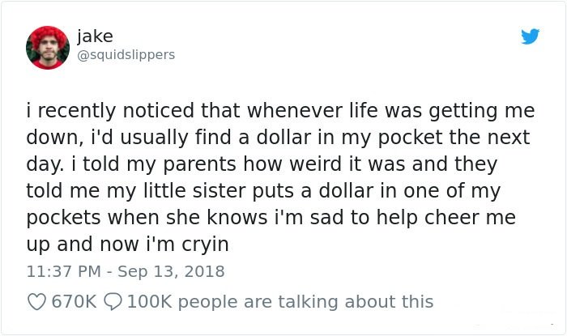Click the tweet's first line 'i recently noticed'
The width and height of the screenshot is (567, 336).
[x=110, y=111]
